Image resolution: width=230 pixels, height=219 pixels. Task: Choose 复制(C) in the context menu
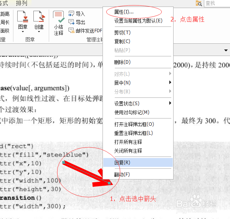pyautogui.click(x=138, y=41)
